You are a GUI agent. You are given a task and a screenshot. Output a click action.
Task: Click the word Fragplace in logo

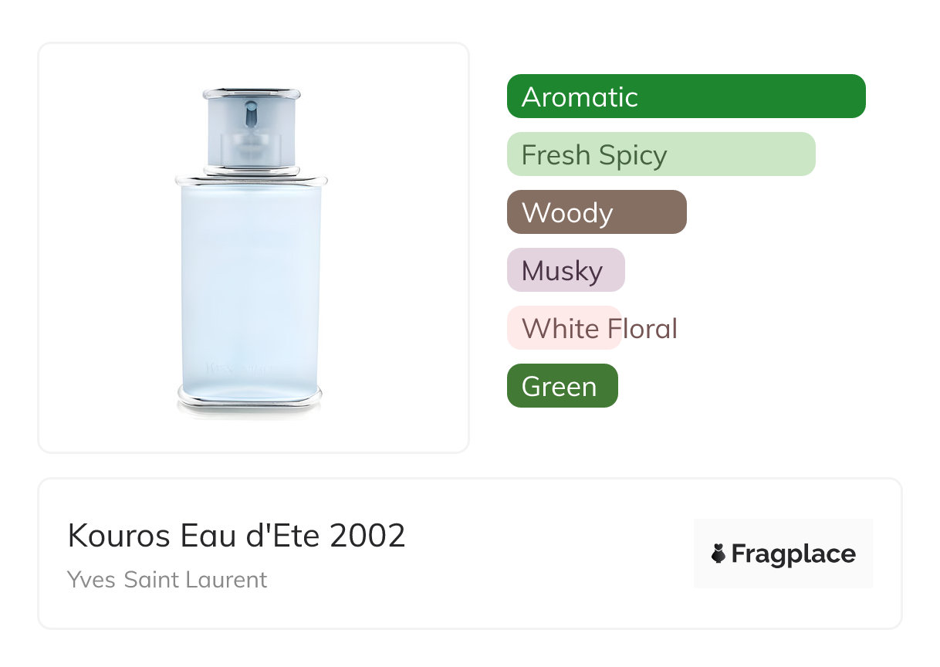793,554
